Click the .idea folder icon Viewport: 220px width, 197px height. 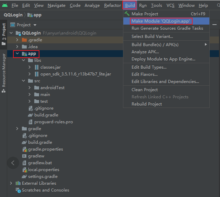[x=24, y=47]
